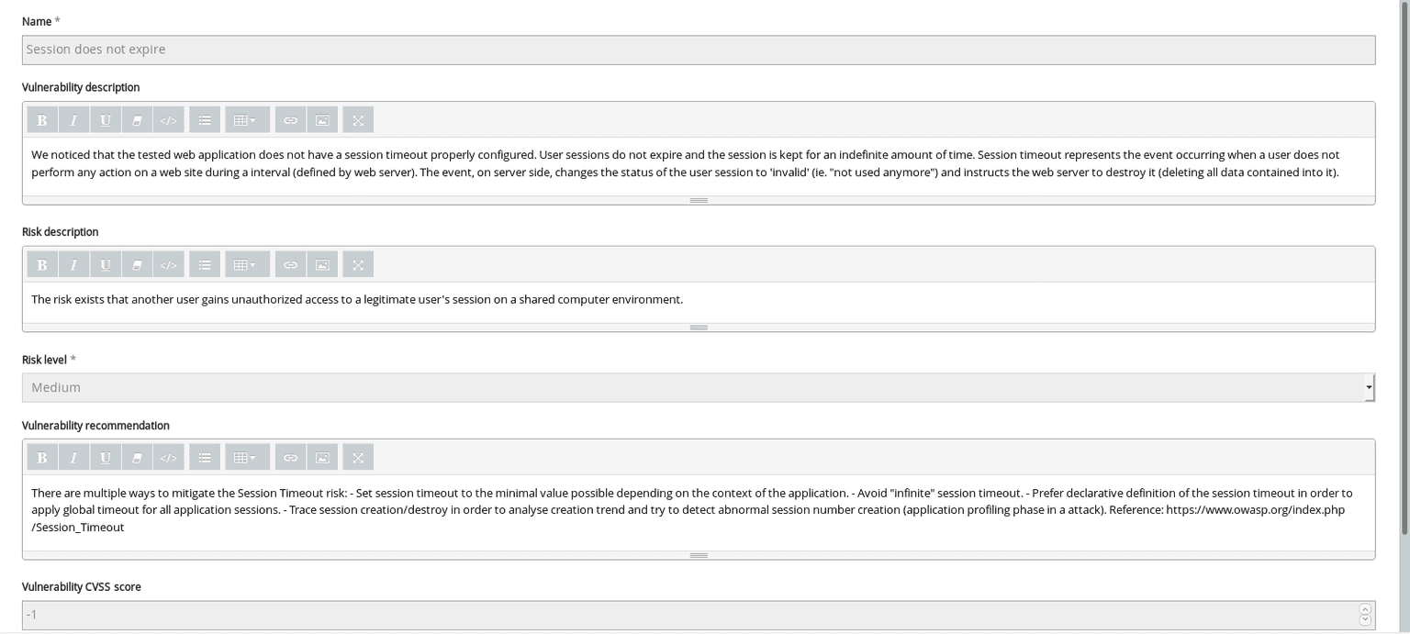Apply italic formatting in the Risk description toolbar
The height and width of the screenshot is (634, 1410).
click(x=73, y=264)
